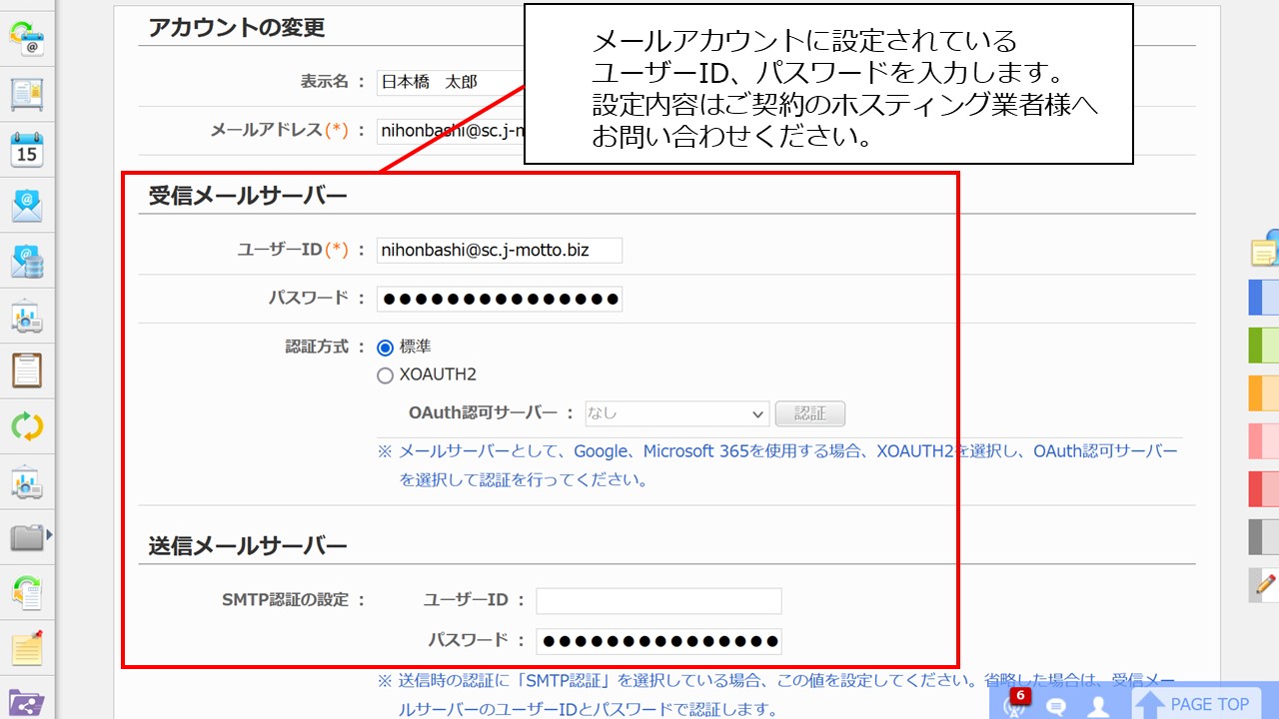The height and width of the screenshot is (719, 1279).
Task: Open the user presence person icon
Action: point(1099,707)
